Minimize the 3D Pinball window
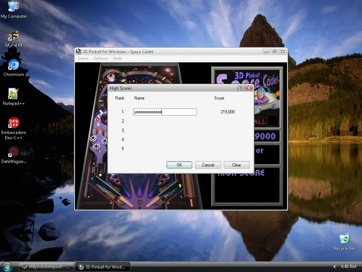Image resolution: width=362 pixels, height=272 pixels. click(266, 52)
